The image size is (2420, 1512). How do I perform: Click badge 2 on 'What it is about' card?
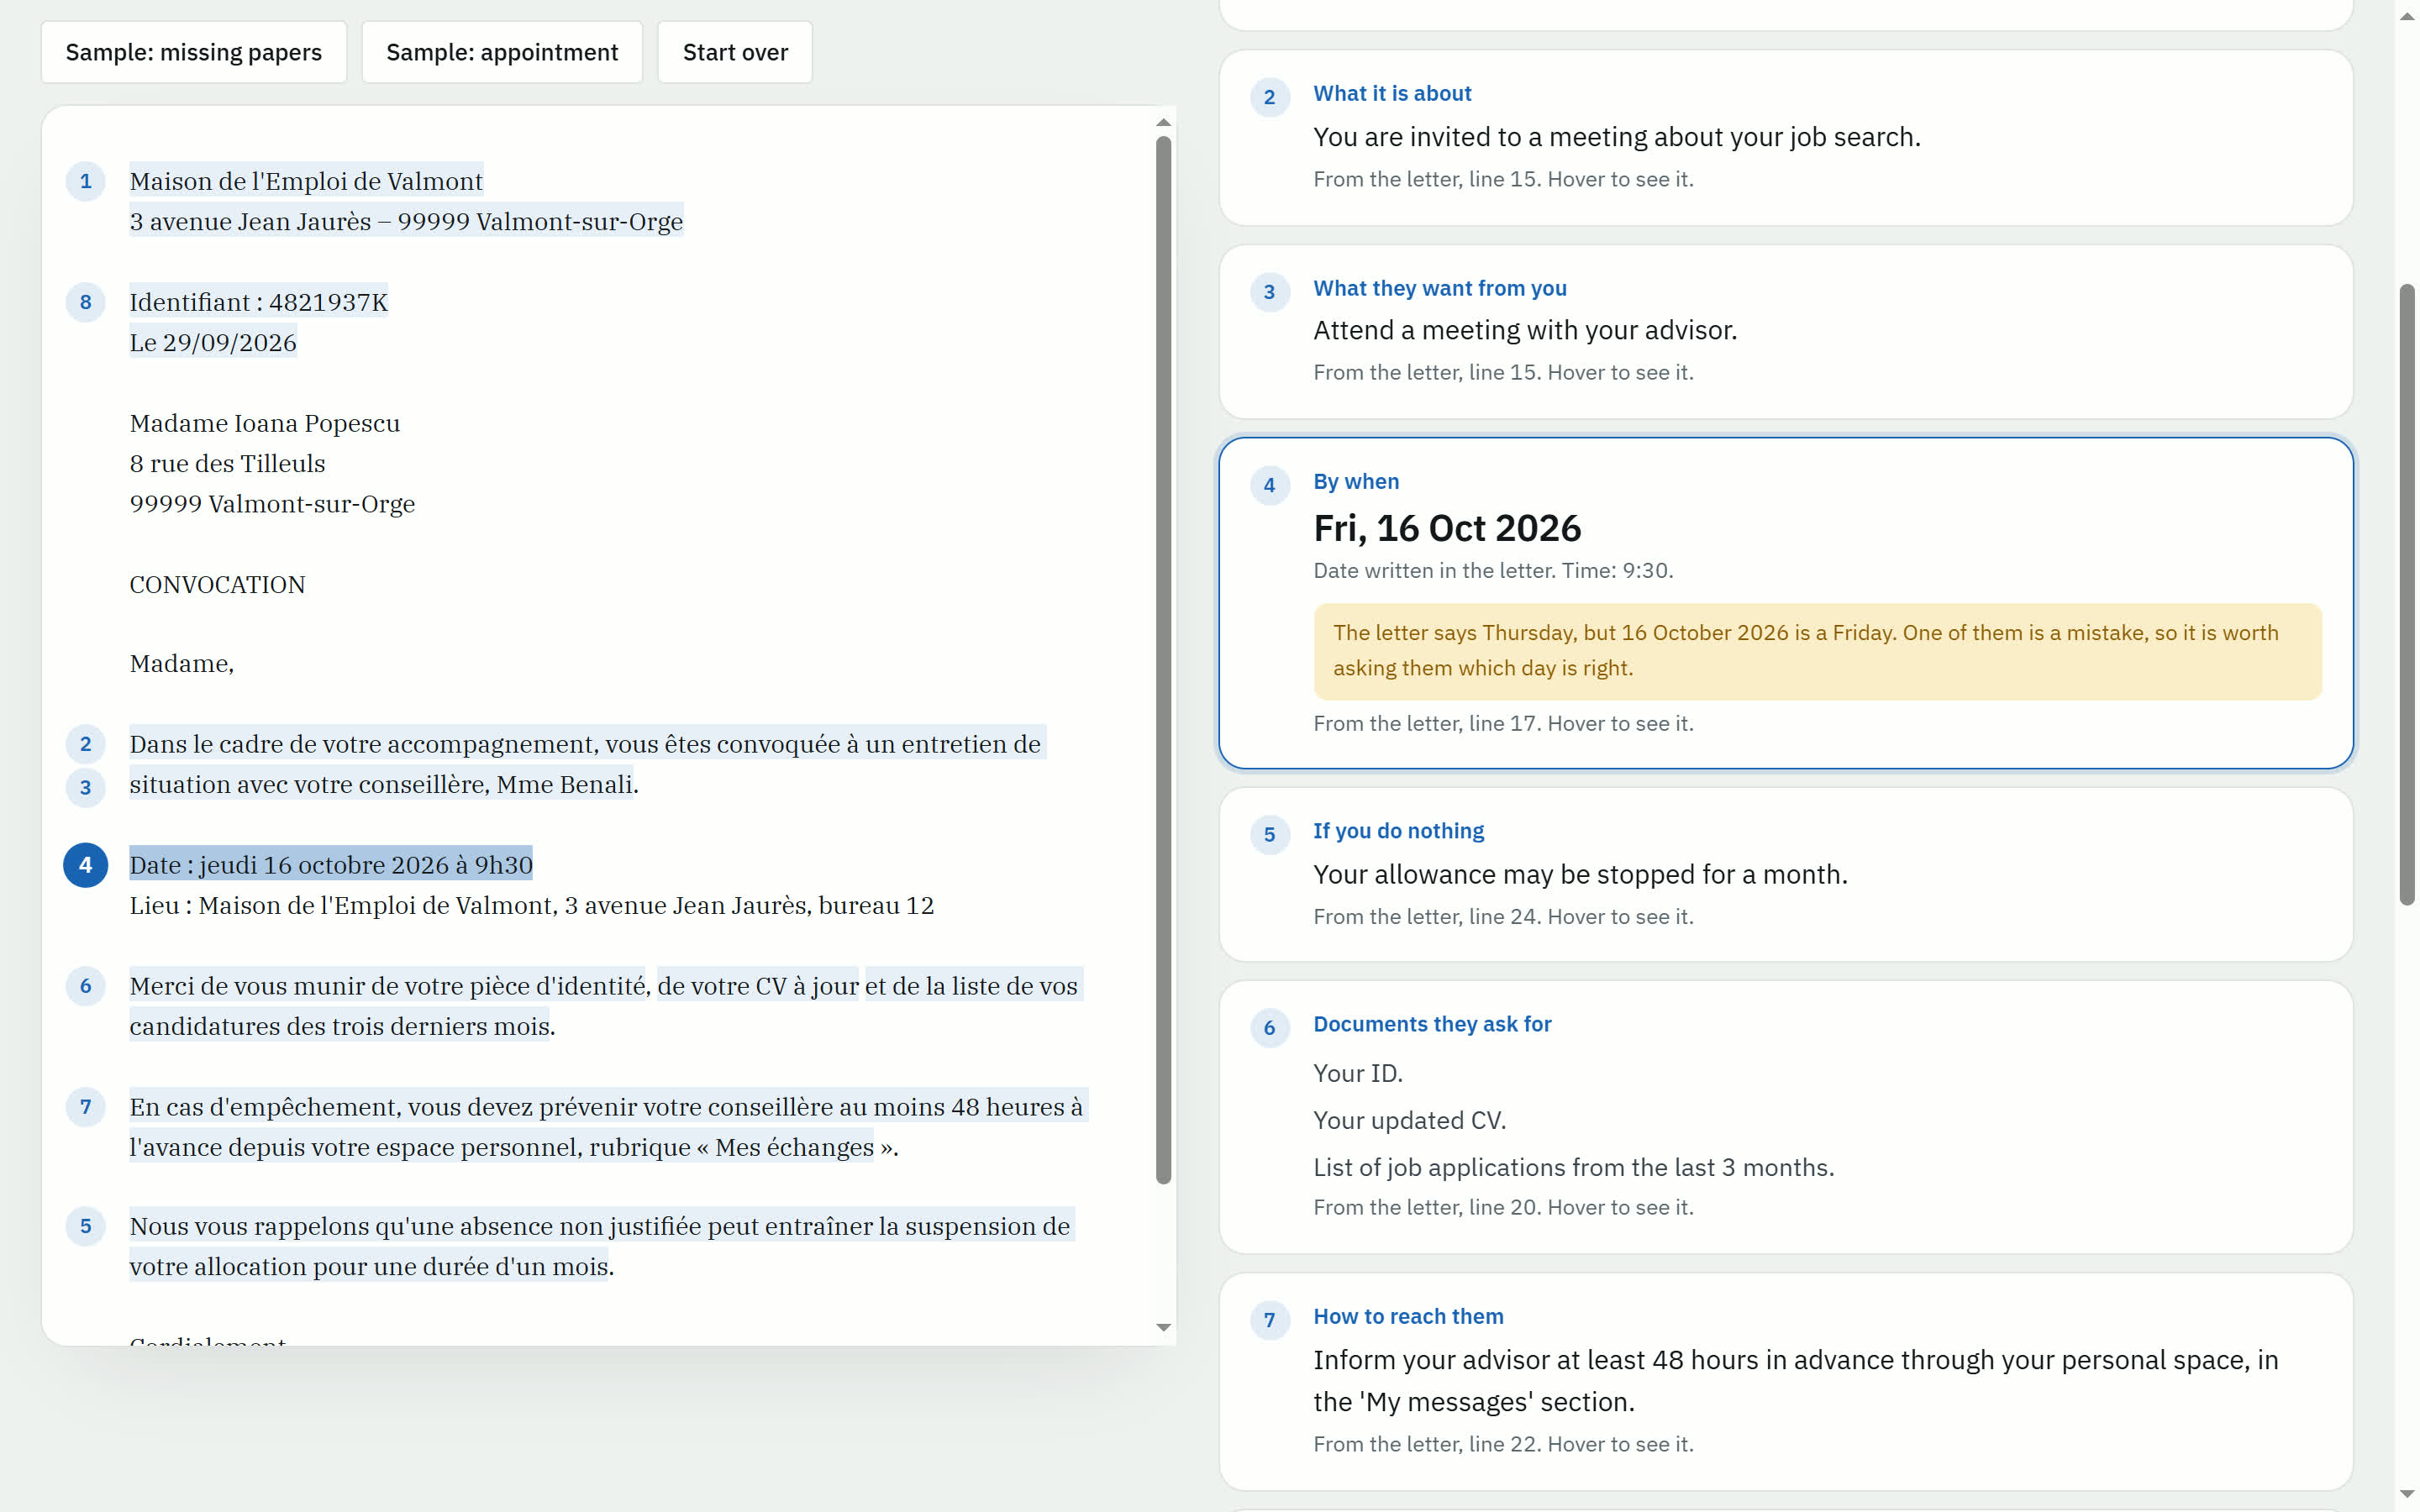click(x=1270, y=97)
